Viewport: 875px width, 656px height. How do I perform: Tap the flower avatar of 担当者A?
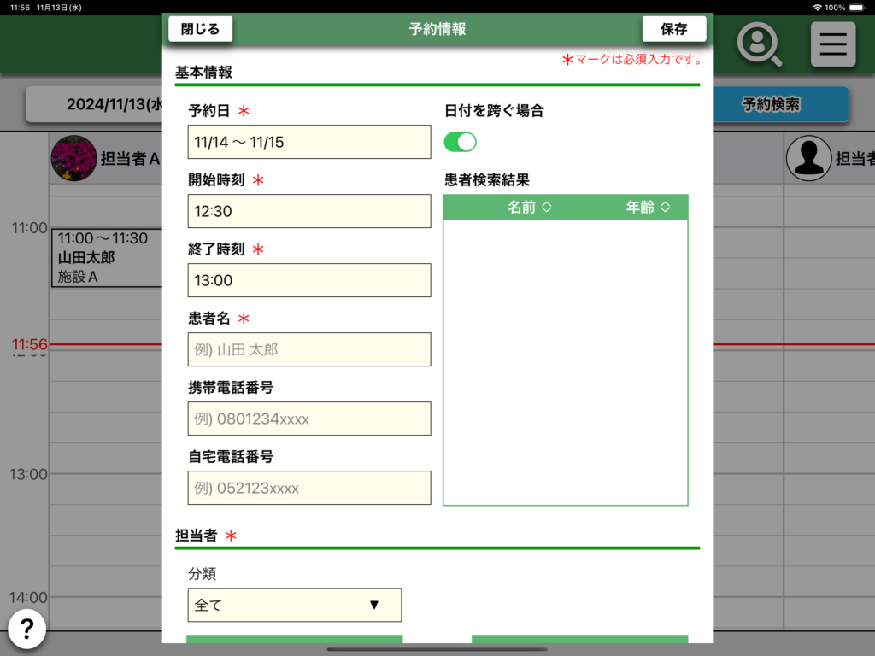73,158
